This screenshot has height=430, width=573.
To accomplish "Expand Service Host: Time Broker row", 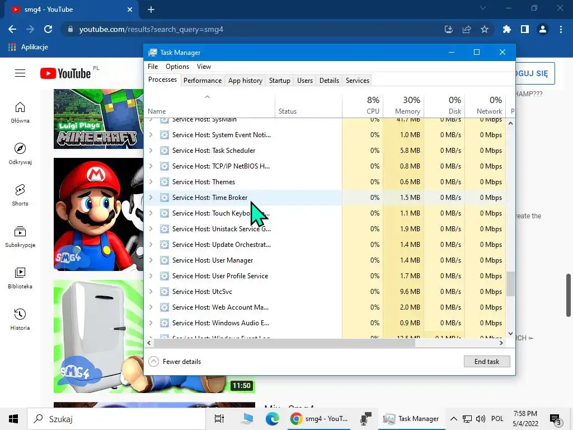I will (151, 198).
